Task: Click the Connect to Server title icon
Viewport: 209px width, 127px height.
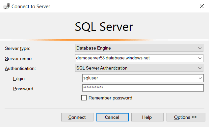Action: tap(7, 6)
